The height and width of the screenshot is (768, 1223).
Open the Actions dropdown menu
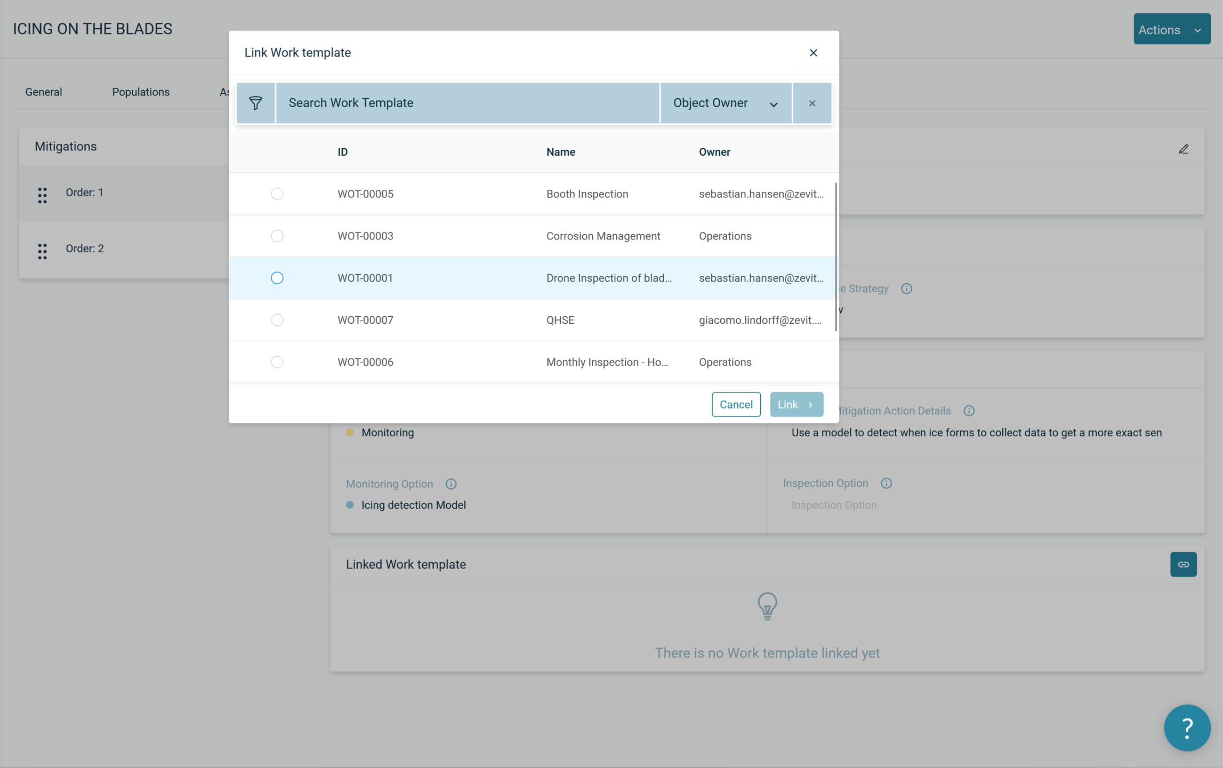1171,29
